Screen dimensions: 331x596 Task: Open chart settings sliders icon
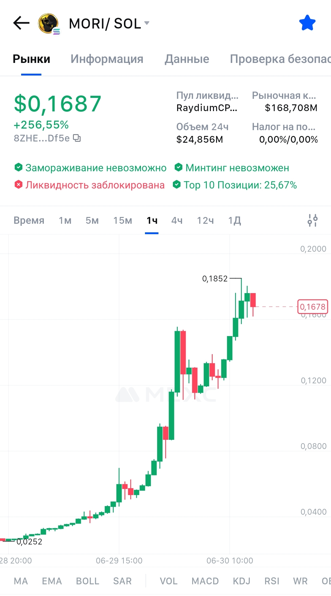[312, 220]
